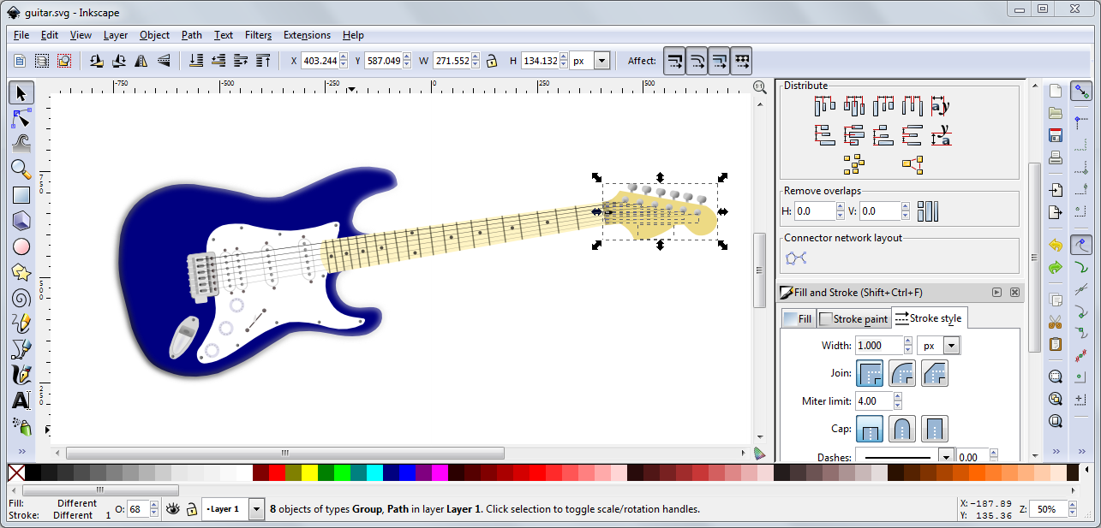The width and height of the screenshot is (1101, 528).
Task: Toggle layer visibility with the eye icon
Action: [x=171, y=508]
